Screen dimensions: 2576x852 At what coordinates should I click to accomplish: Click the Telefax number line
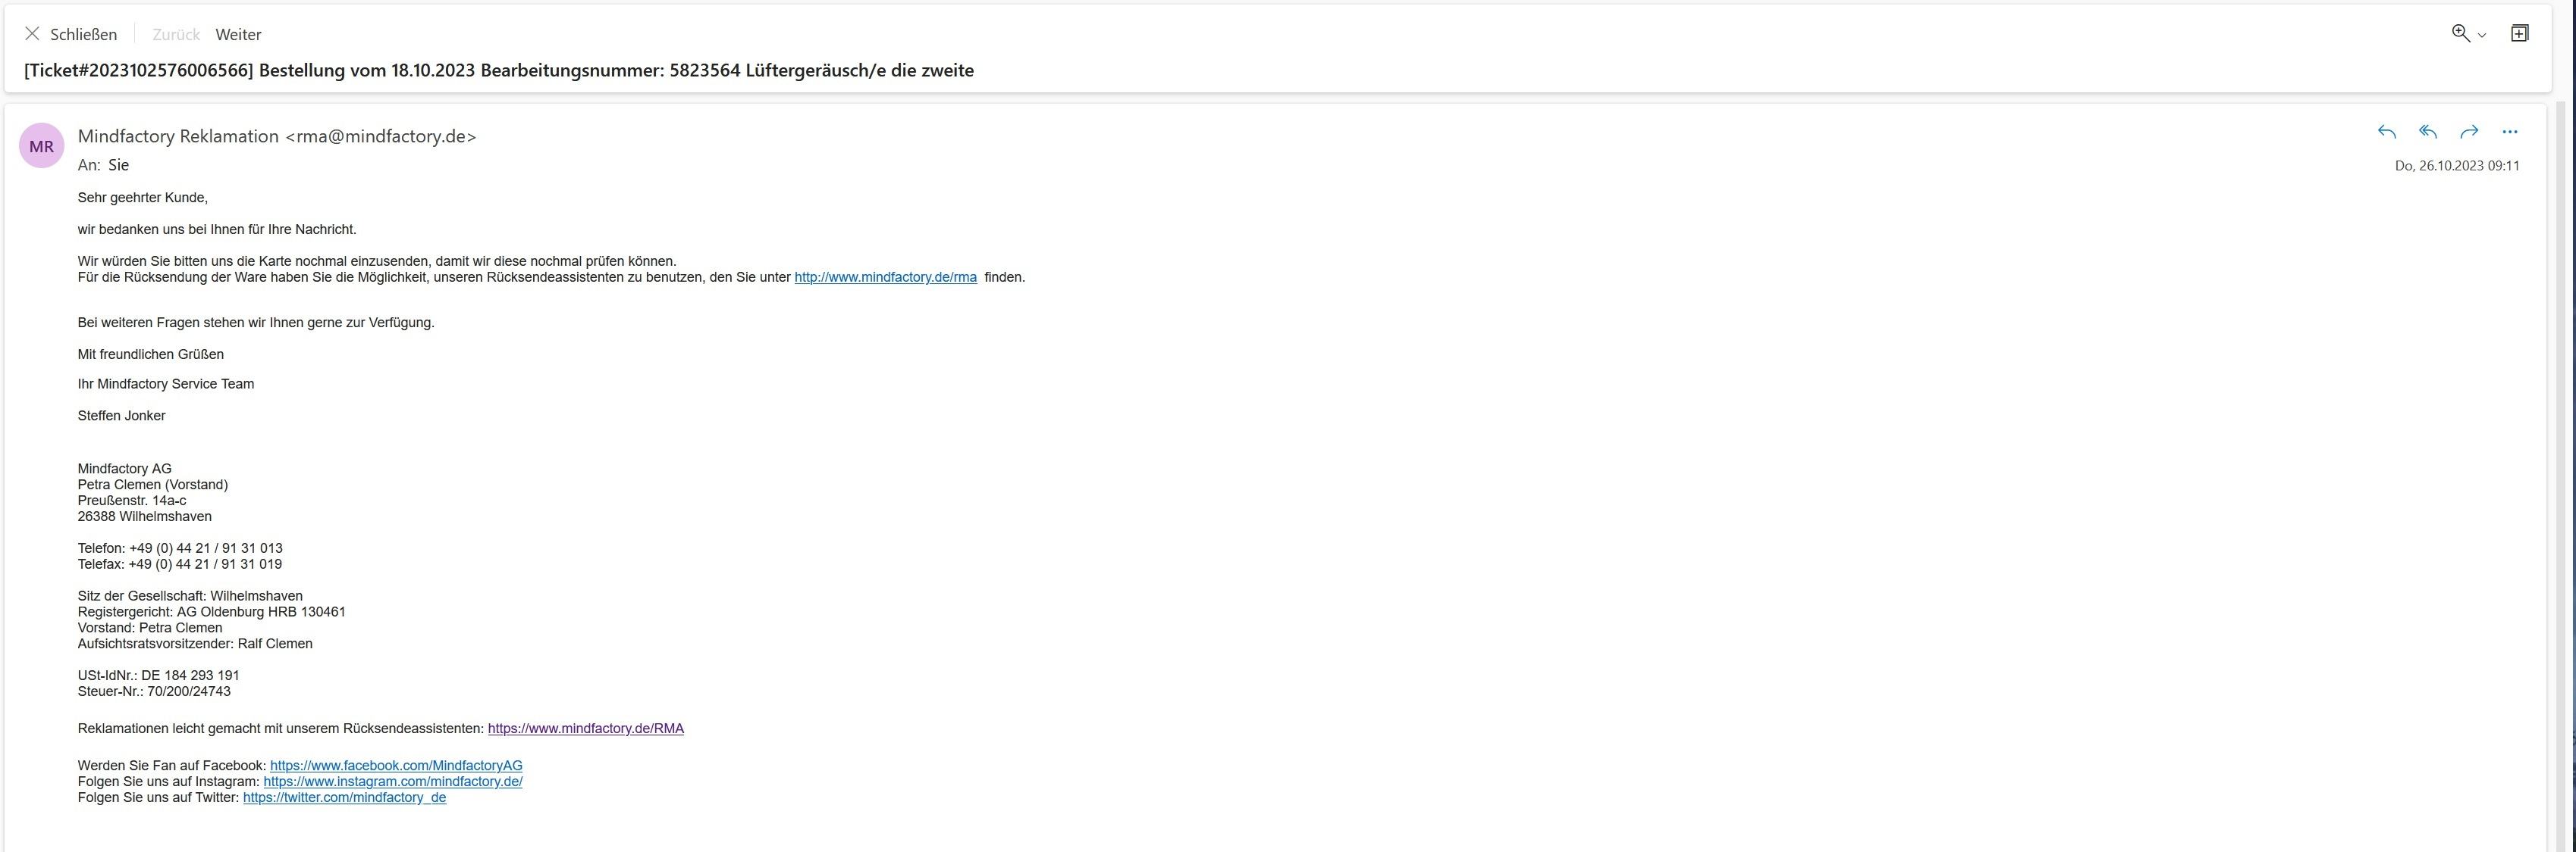[x=180, y=564]
